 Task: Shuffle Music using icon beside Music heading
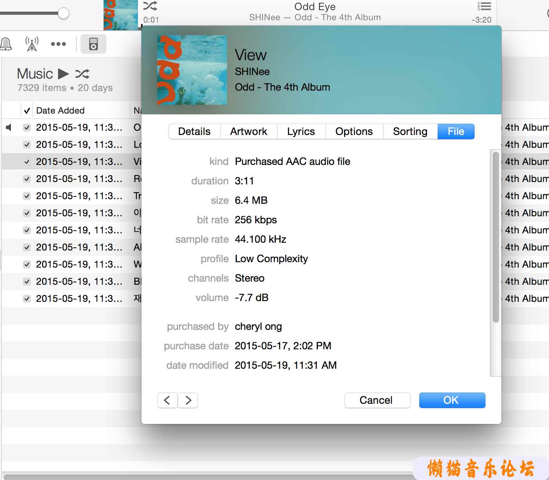[82, 74]
